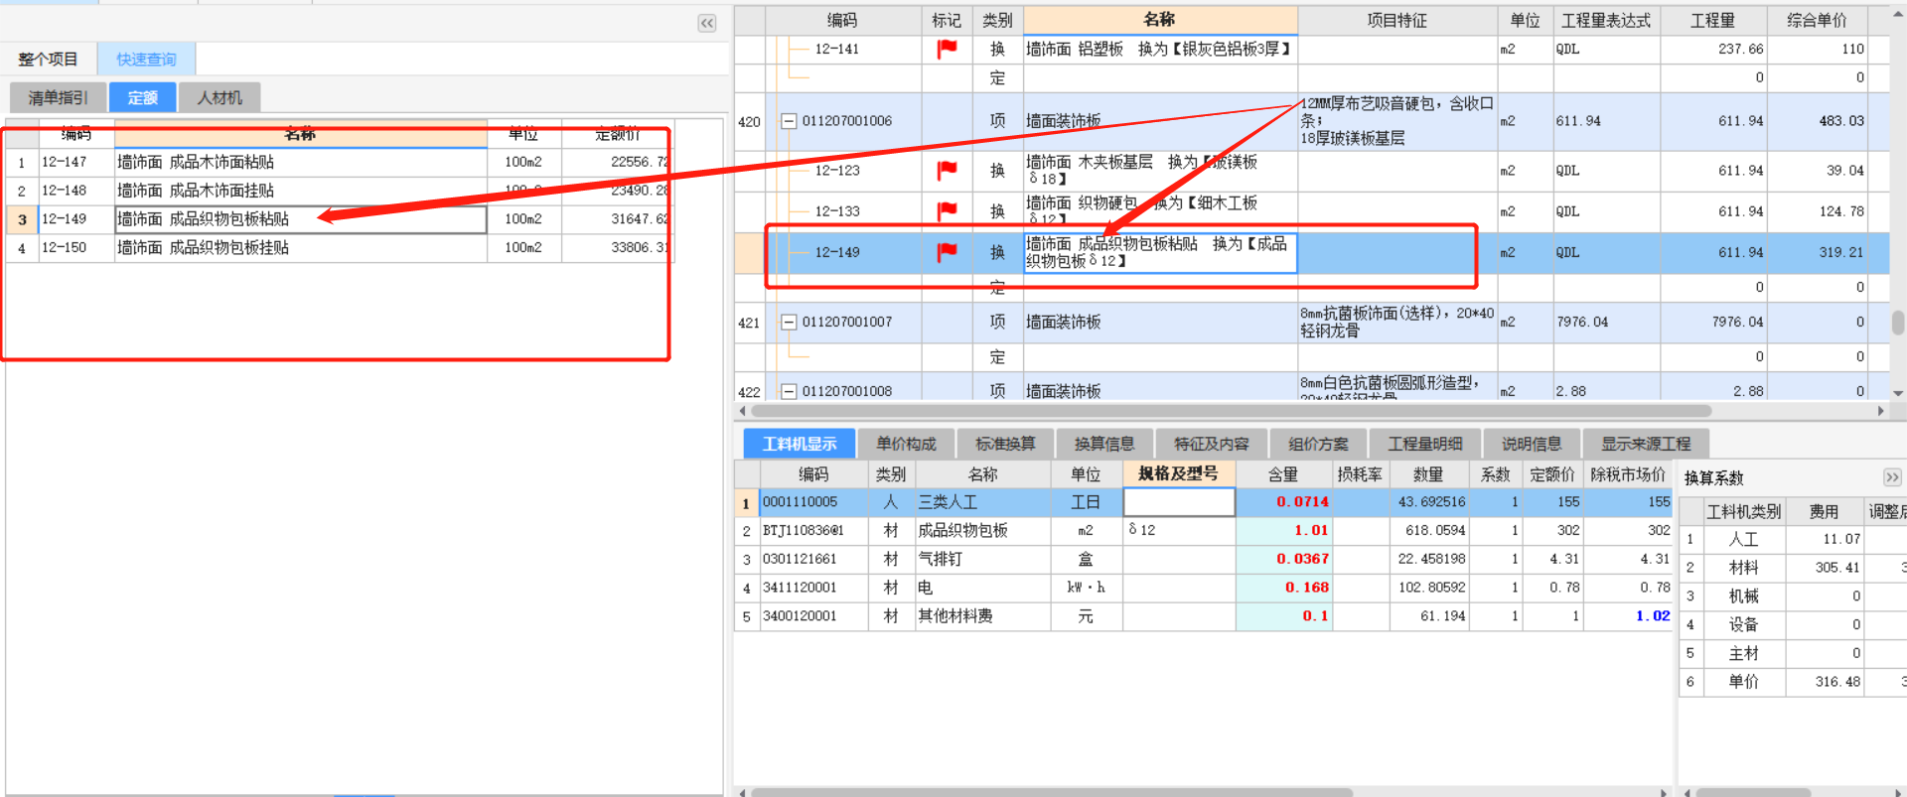1907x797 pixels.
Task: Click the main table horizontal scrollbar right arrow
Action: pyautogui.click(x=1880, y=411)
